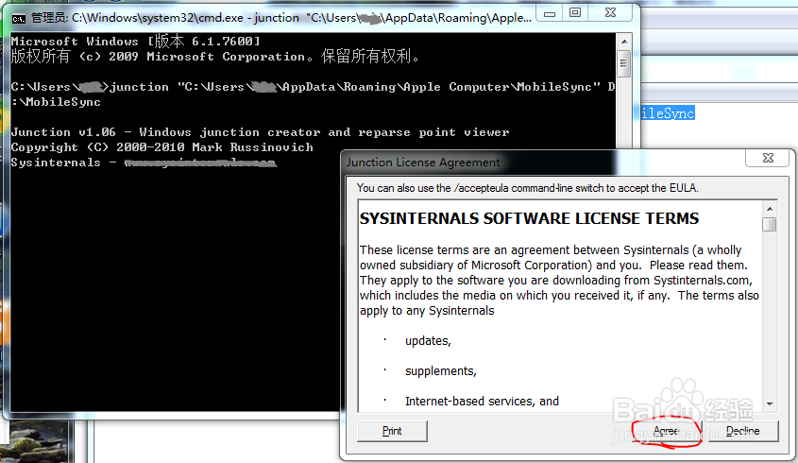Click the Microsoft Windows version line
The height and width of the screenshot is (463, 798).
point(135,42)
